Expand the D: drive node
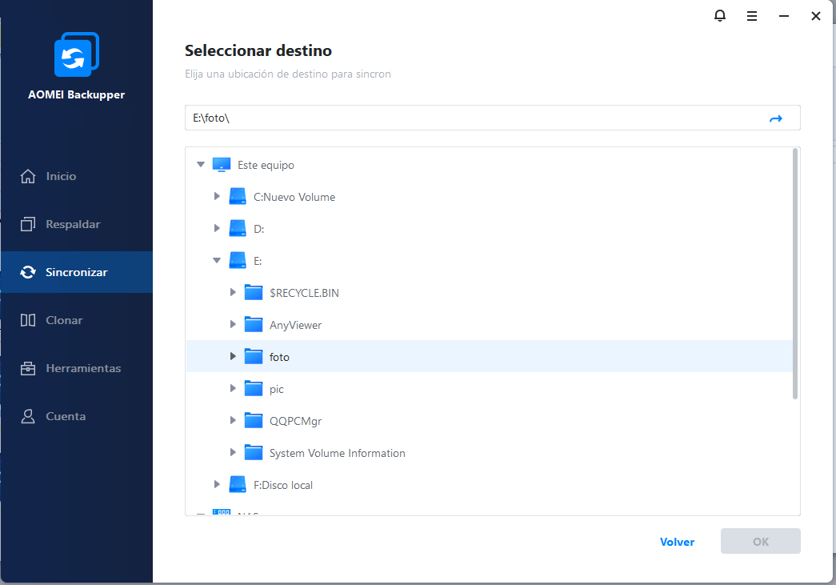 pos(217,228)
